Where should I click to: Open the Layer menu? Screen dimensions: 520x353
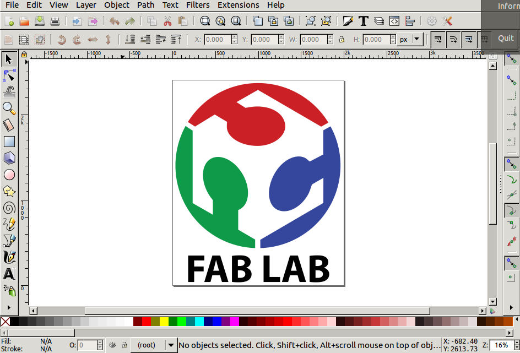point(86,5)
